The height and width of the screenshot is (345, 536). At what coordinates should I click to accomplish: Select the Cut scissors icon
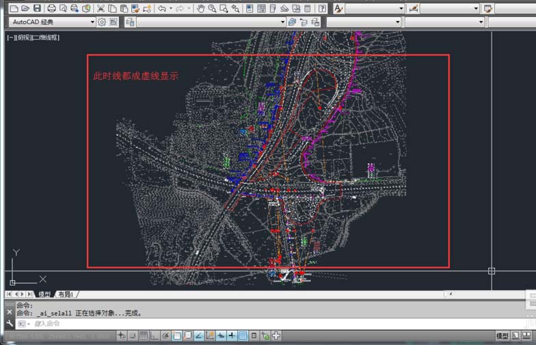(x=101, y=9)
